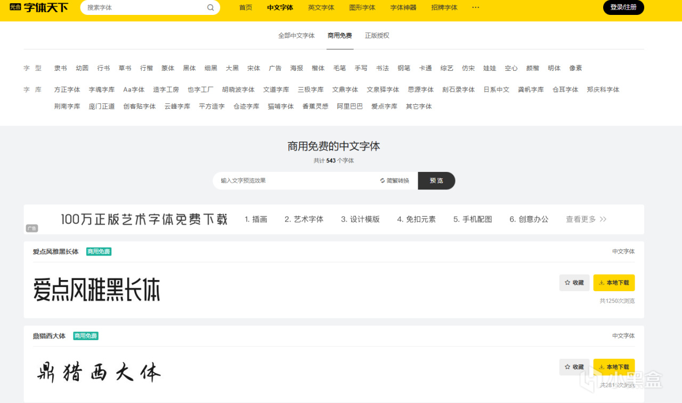
Task: Filter by 行书 font type
Action: 103,68
